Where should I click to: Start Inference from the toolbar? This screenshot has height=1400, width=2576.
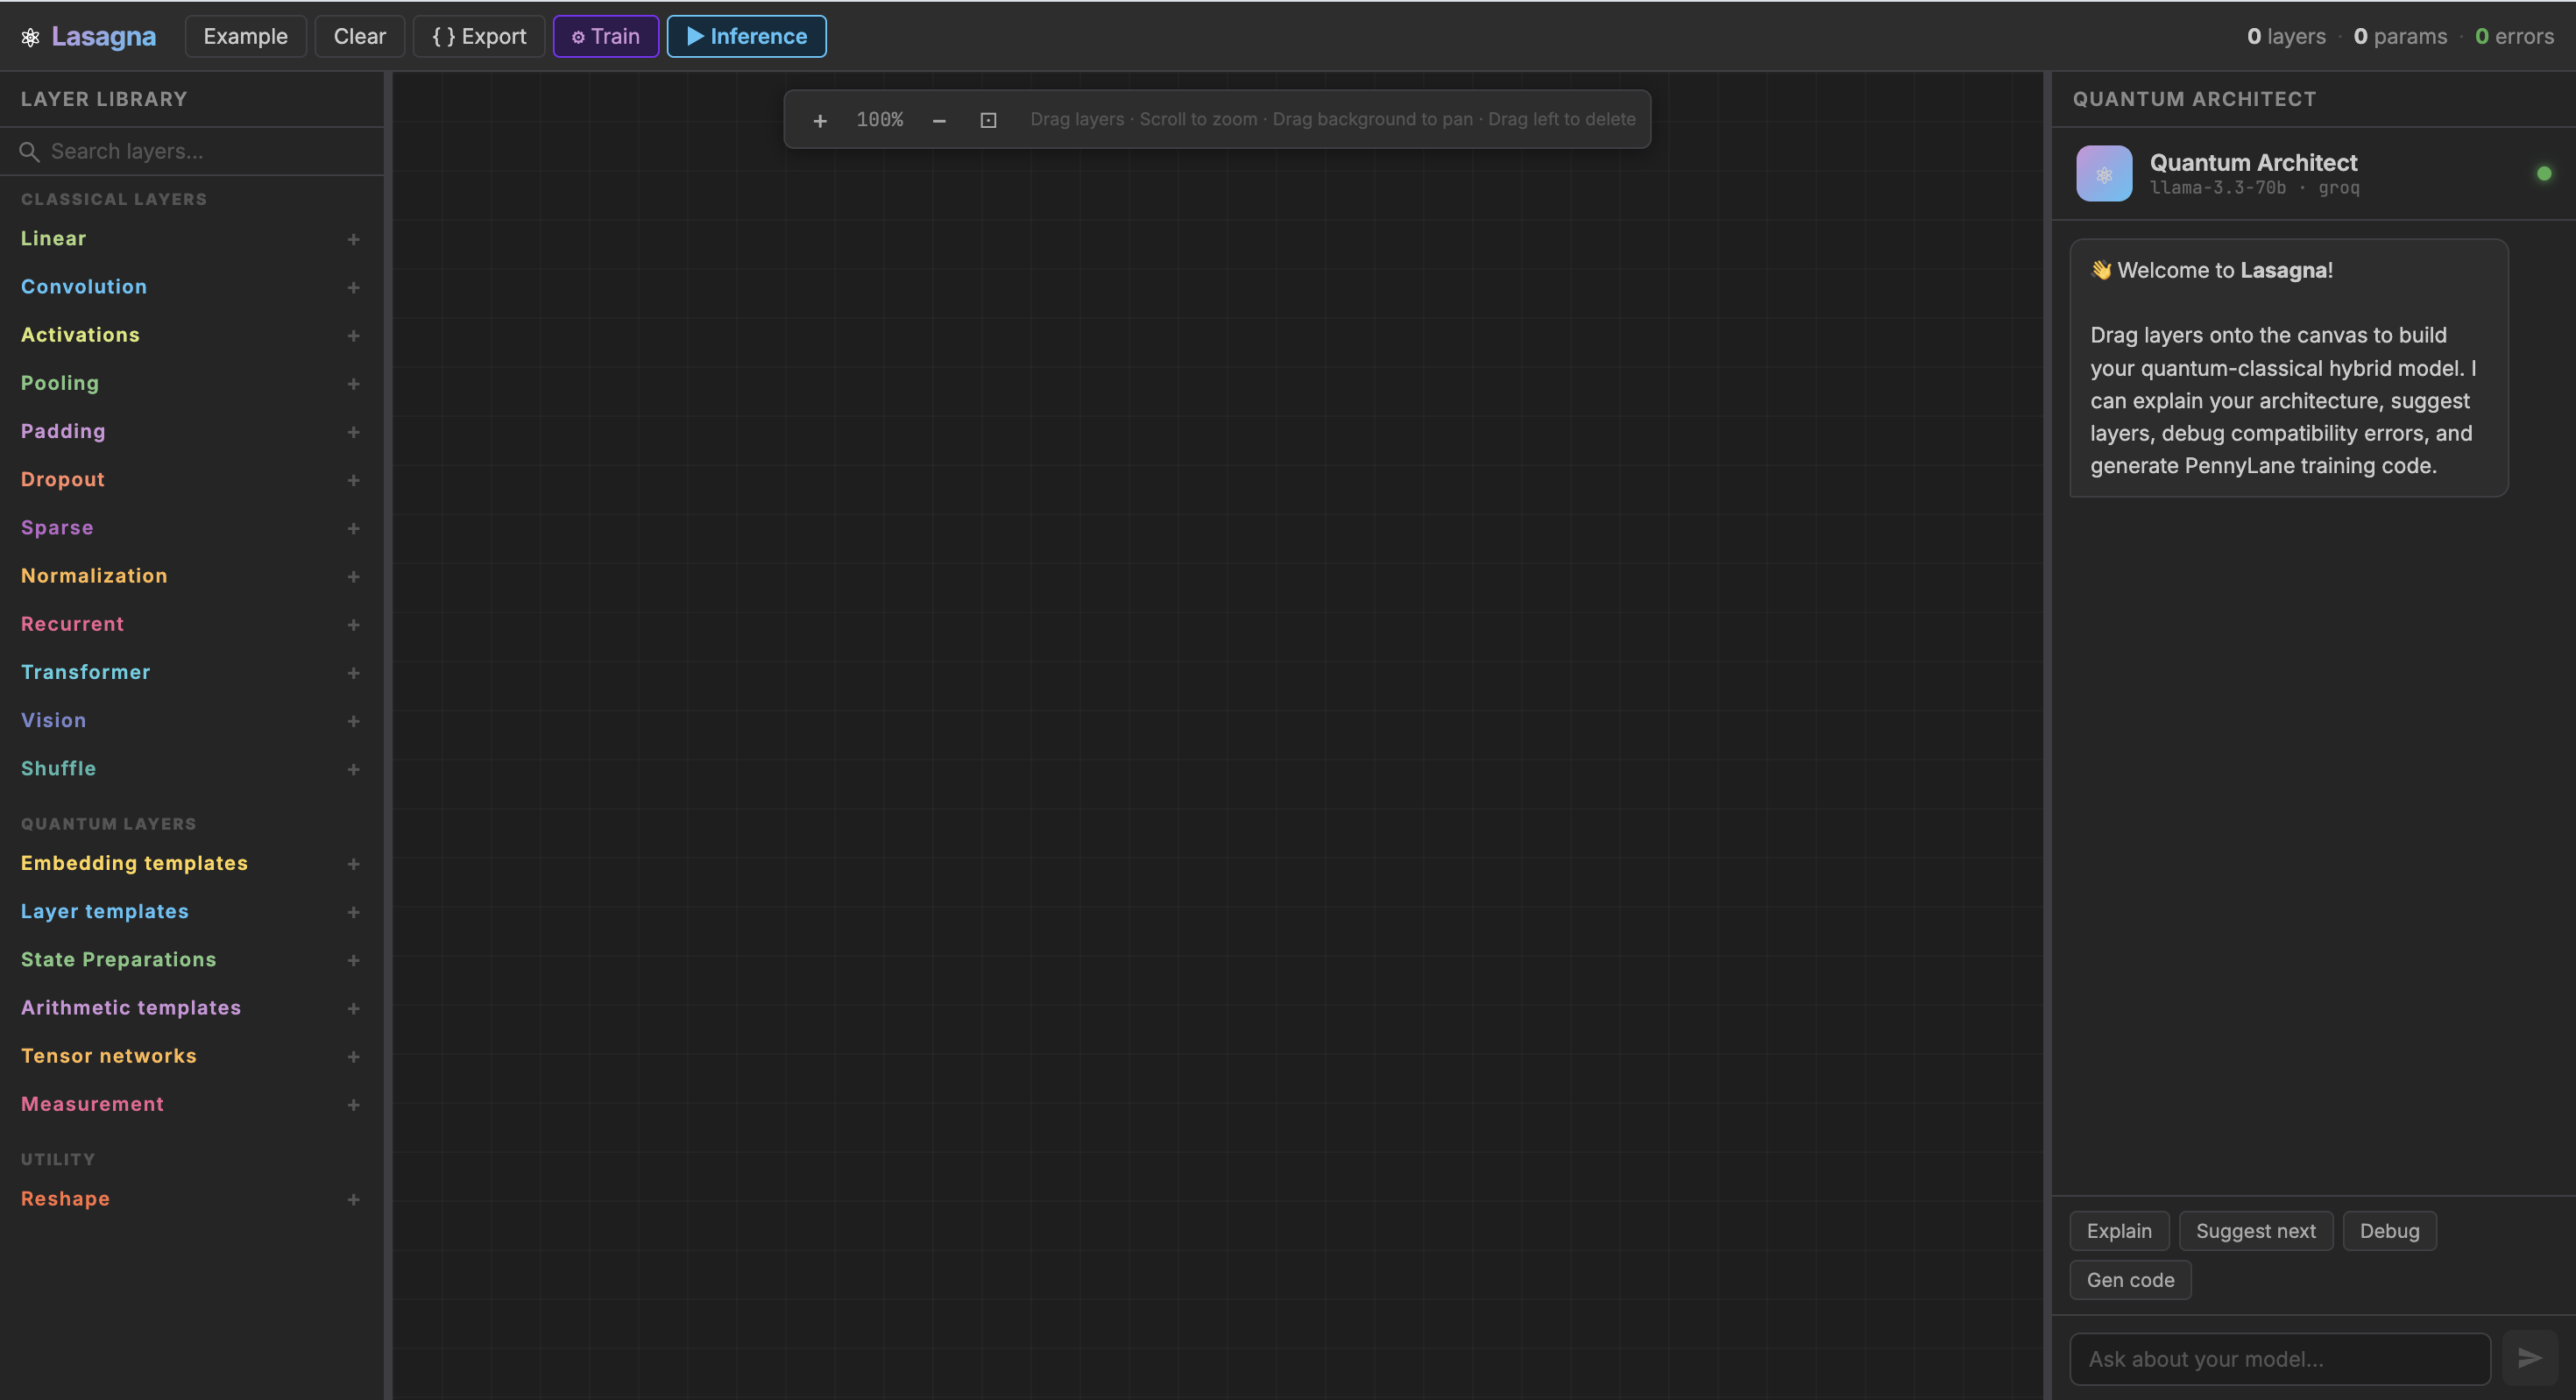pyautogui.click(x=746, y=37)
